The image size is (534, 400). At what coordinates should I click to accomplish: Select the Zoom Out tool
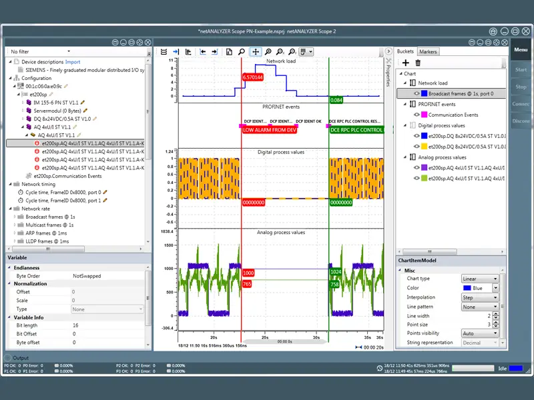click(x=280, y=51)
